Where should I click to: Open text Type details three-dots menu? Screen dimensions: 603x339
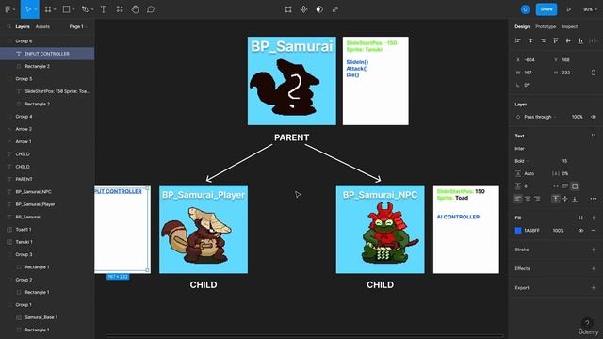pos(594,199)
